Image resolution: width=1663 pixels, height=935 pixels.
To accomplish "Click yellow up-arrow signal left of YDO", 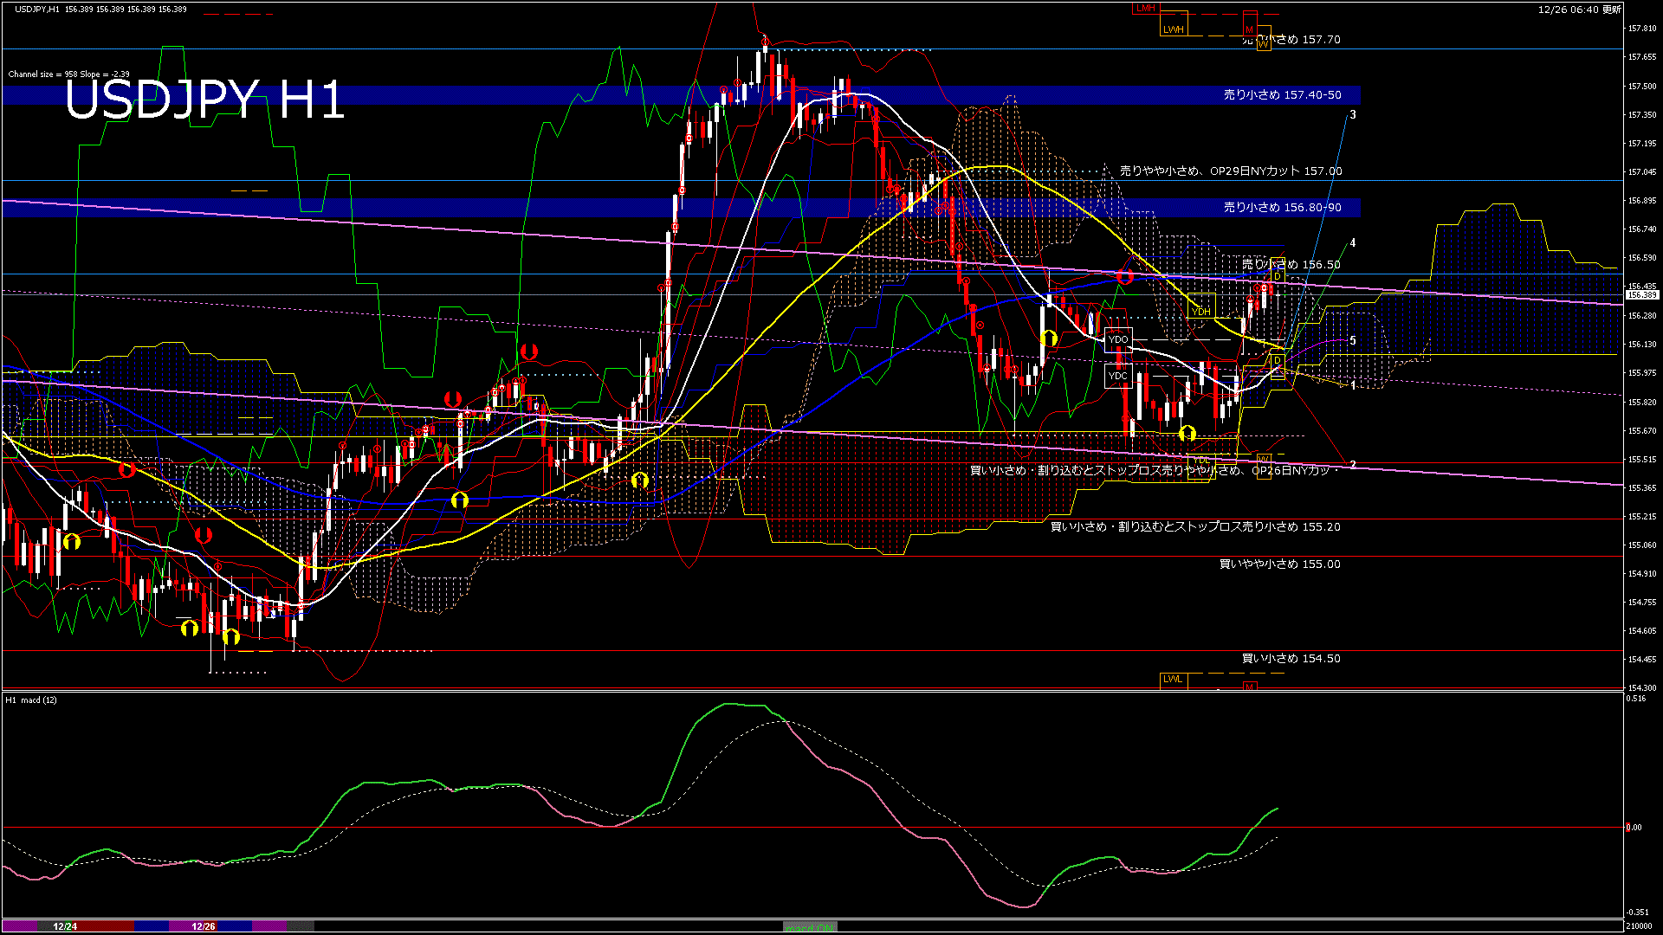I will coord(1048,338).
